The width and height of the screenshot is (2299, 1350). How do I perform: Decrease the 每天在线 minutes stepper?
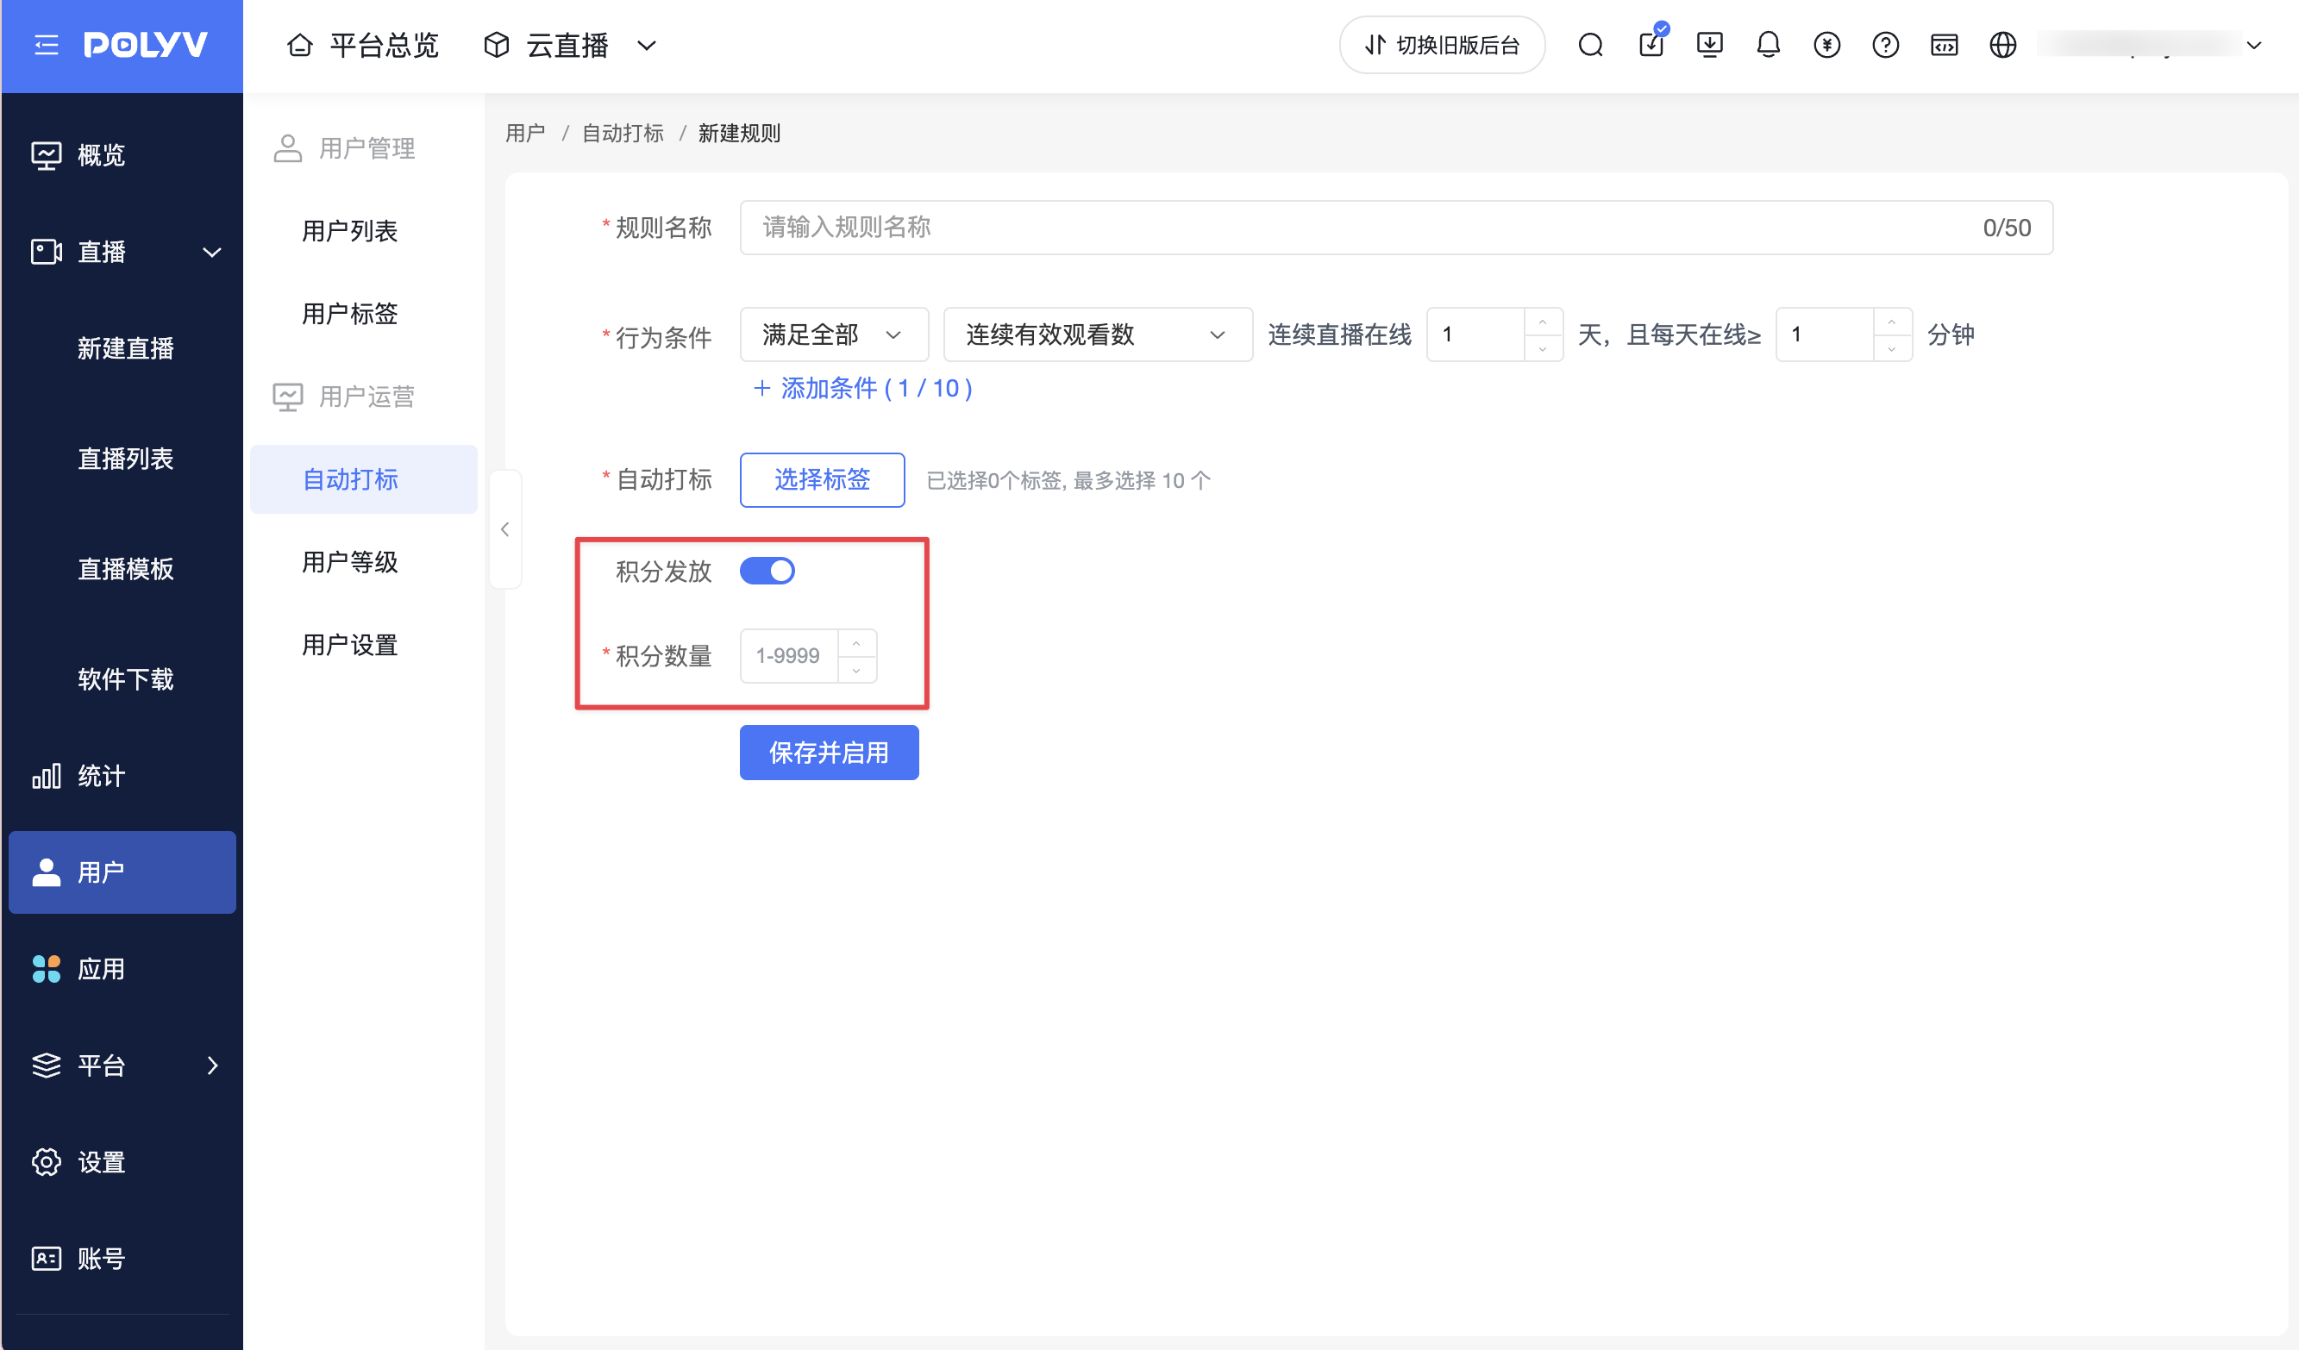point(1892,348)
